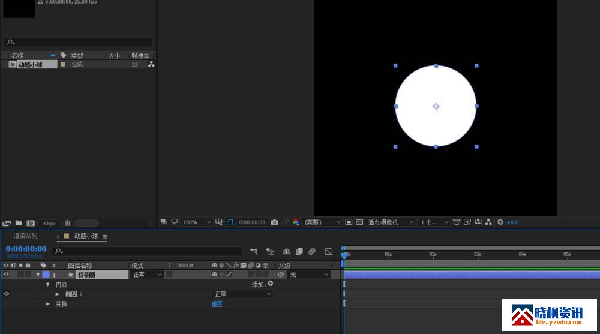Click the +0.0 exposure value

tap(512, 222)
